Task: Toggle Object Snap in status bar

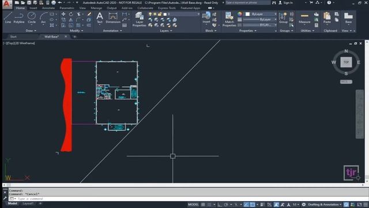Action: coord(253,205)
